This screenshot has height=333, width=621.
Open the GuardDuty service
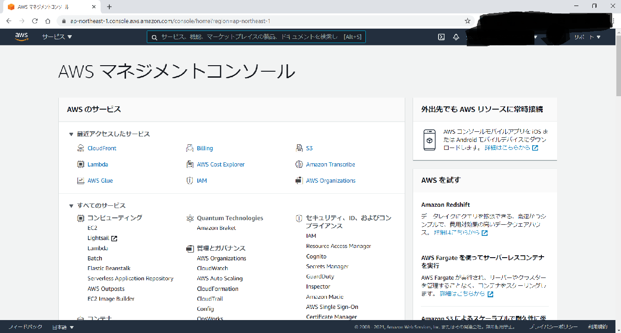pos(320,277)
